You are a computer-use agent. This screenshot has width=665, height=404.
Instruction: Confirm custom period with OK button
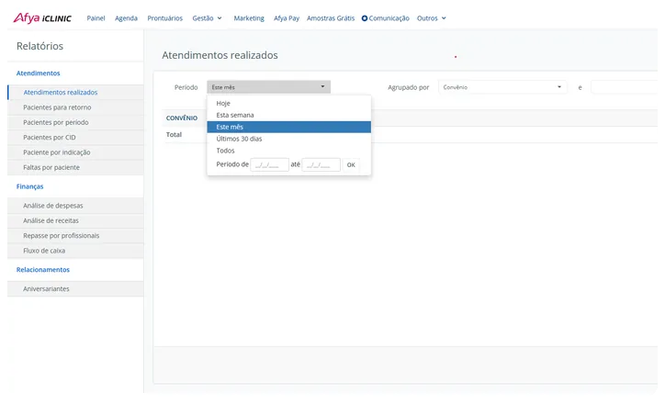tap(351, 165)
